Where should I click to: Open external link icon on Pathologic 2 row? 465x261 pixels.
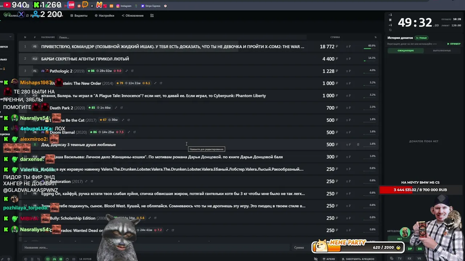click(x=132, y=71)
